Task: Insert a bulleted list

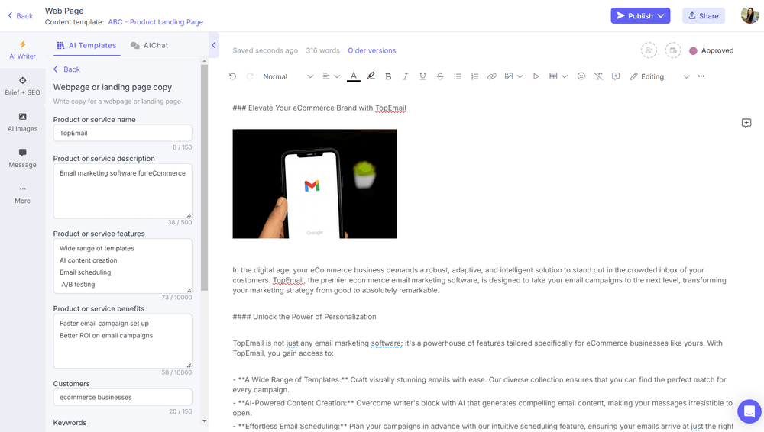Action: 458,76
